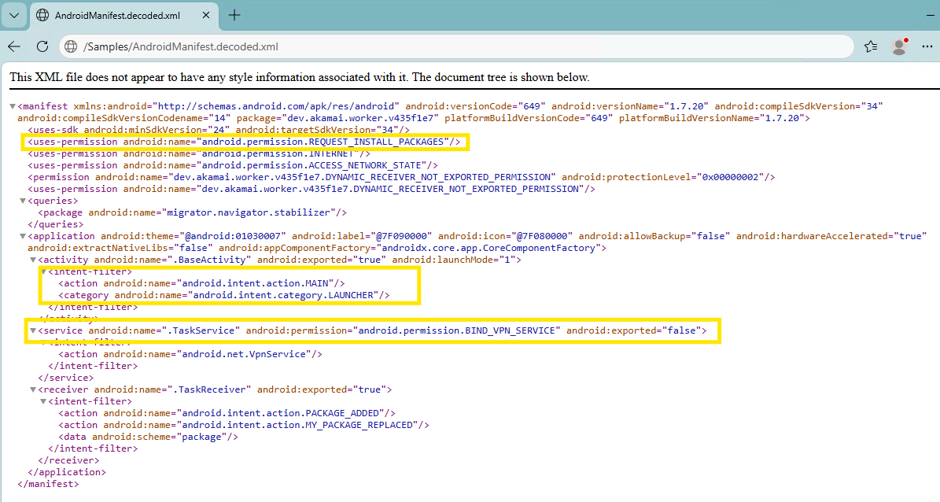
Task: Collapse the TaskReceiver receiver node
Action: [33, 389]
